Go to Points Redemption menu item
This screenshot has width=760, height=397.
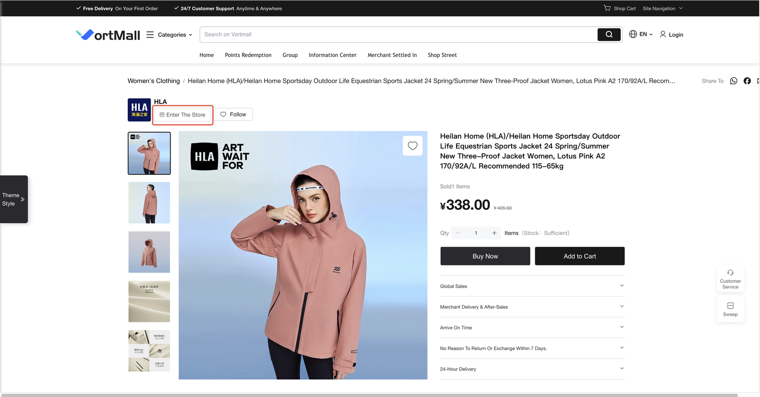pos(248,55)
